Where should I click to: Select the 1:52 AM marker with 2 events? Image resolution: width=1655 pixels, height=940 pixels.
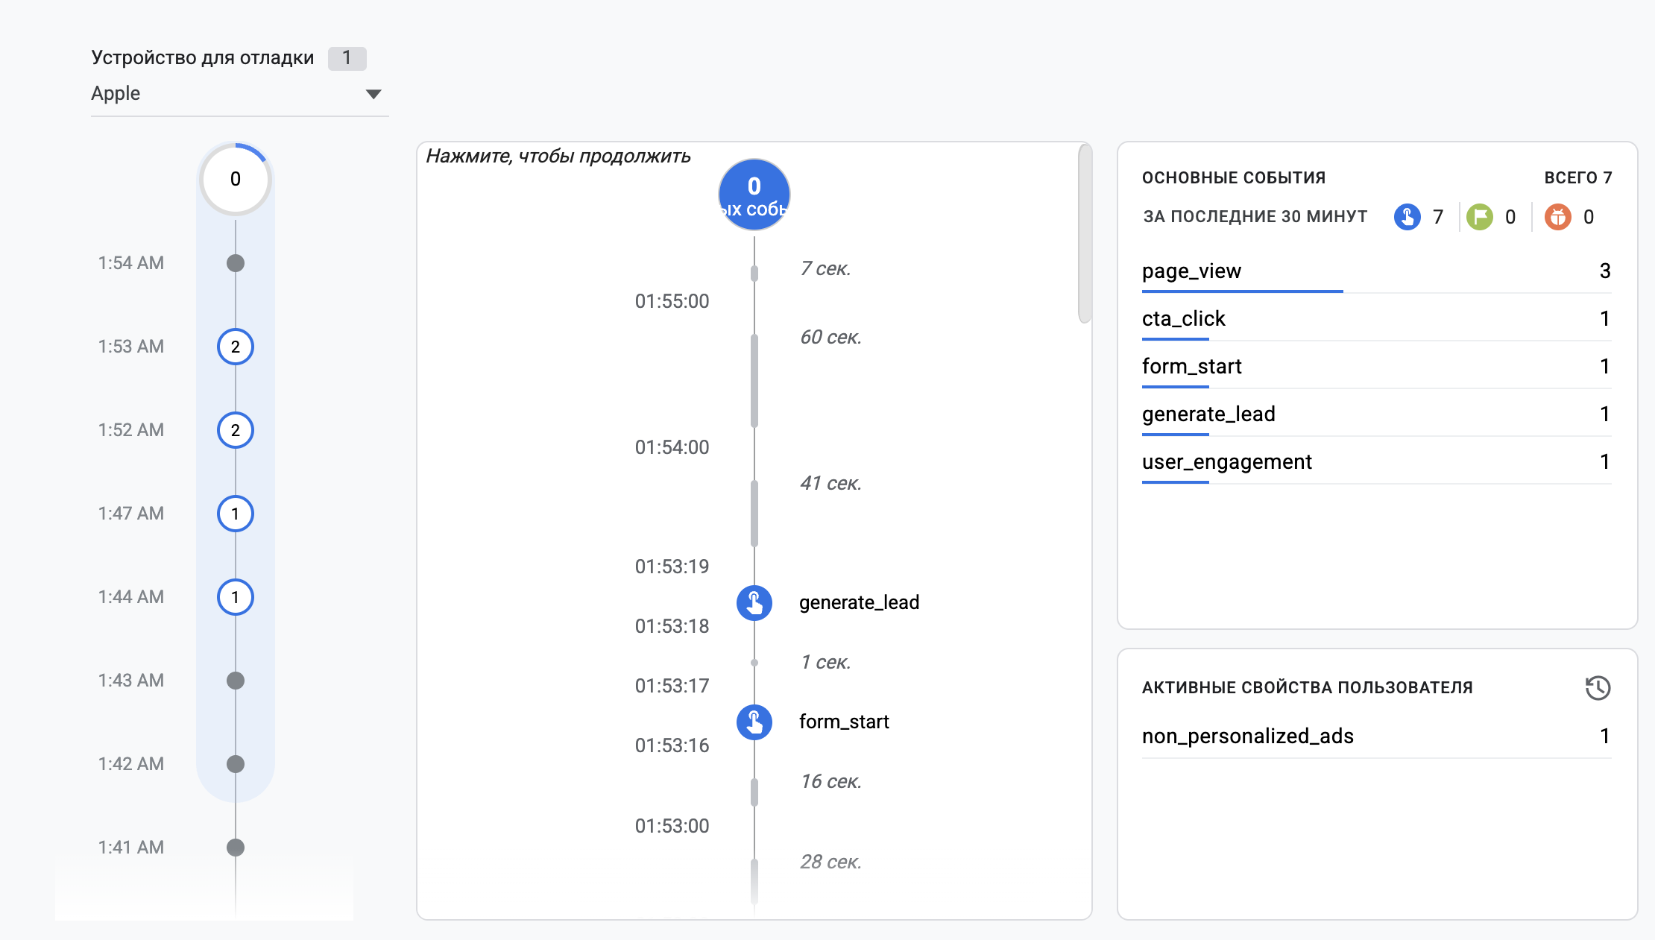tap(235, 430)
